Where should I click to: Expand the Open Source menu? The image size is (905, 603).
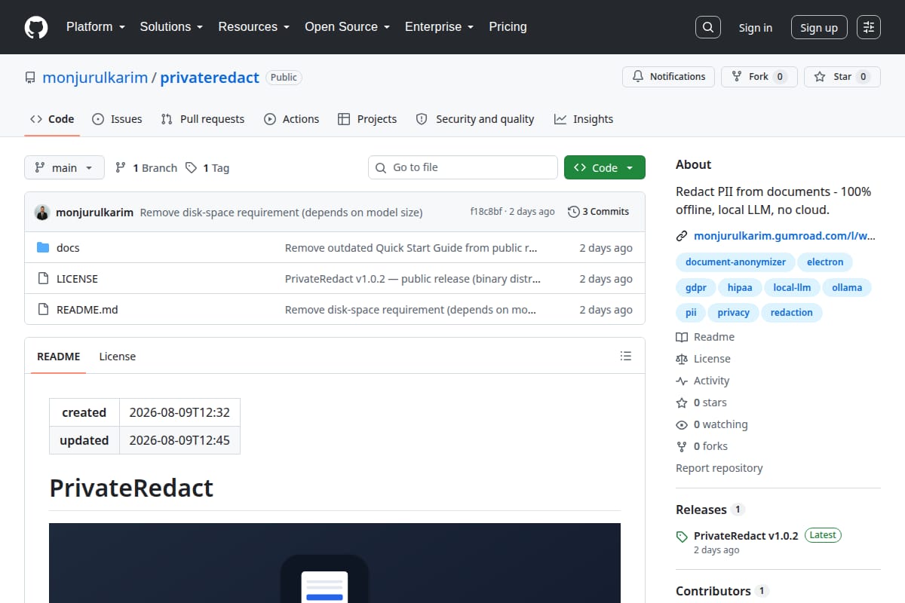coord(347,27)
